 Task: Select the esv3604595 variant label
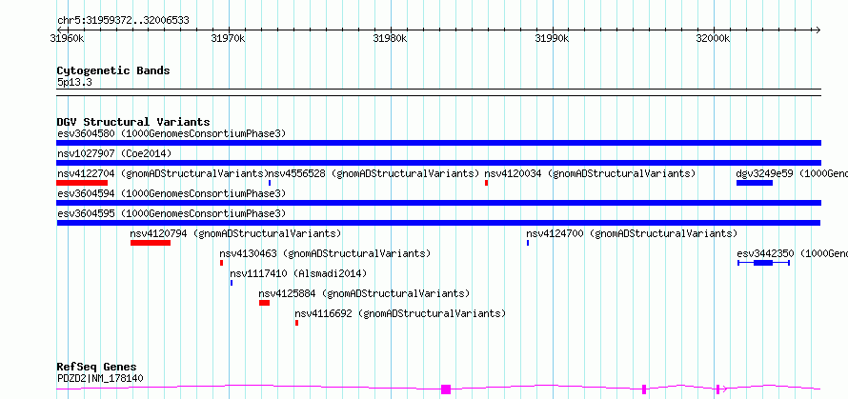172,213
